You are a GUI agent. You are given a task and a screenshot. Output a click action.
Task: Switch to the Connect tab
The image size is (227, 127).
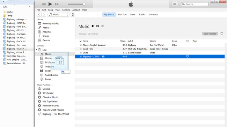(x=153, y=14)
